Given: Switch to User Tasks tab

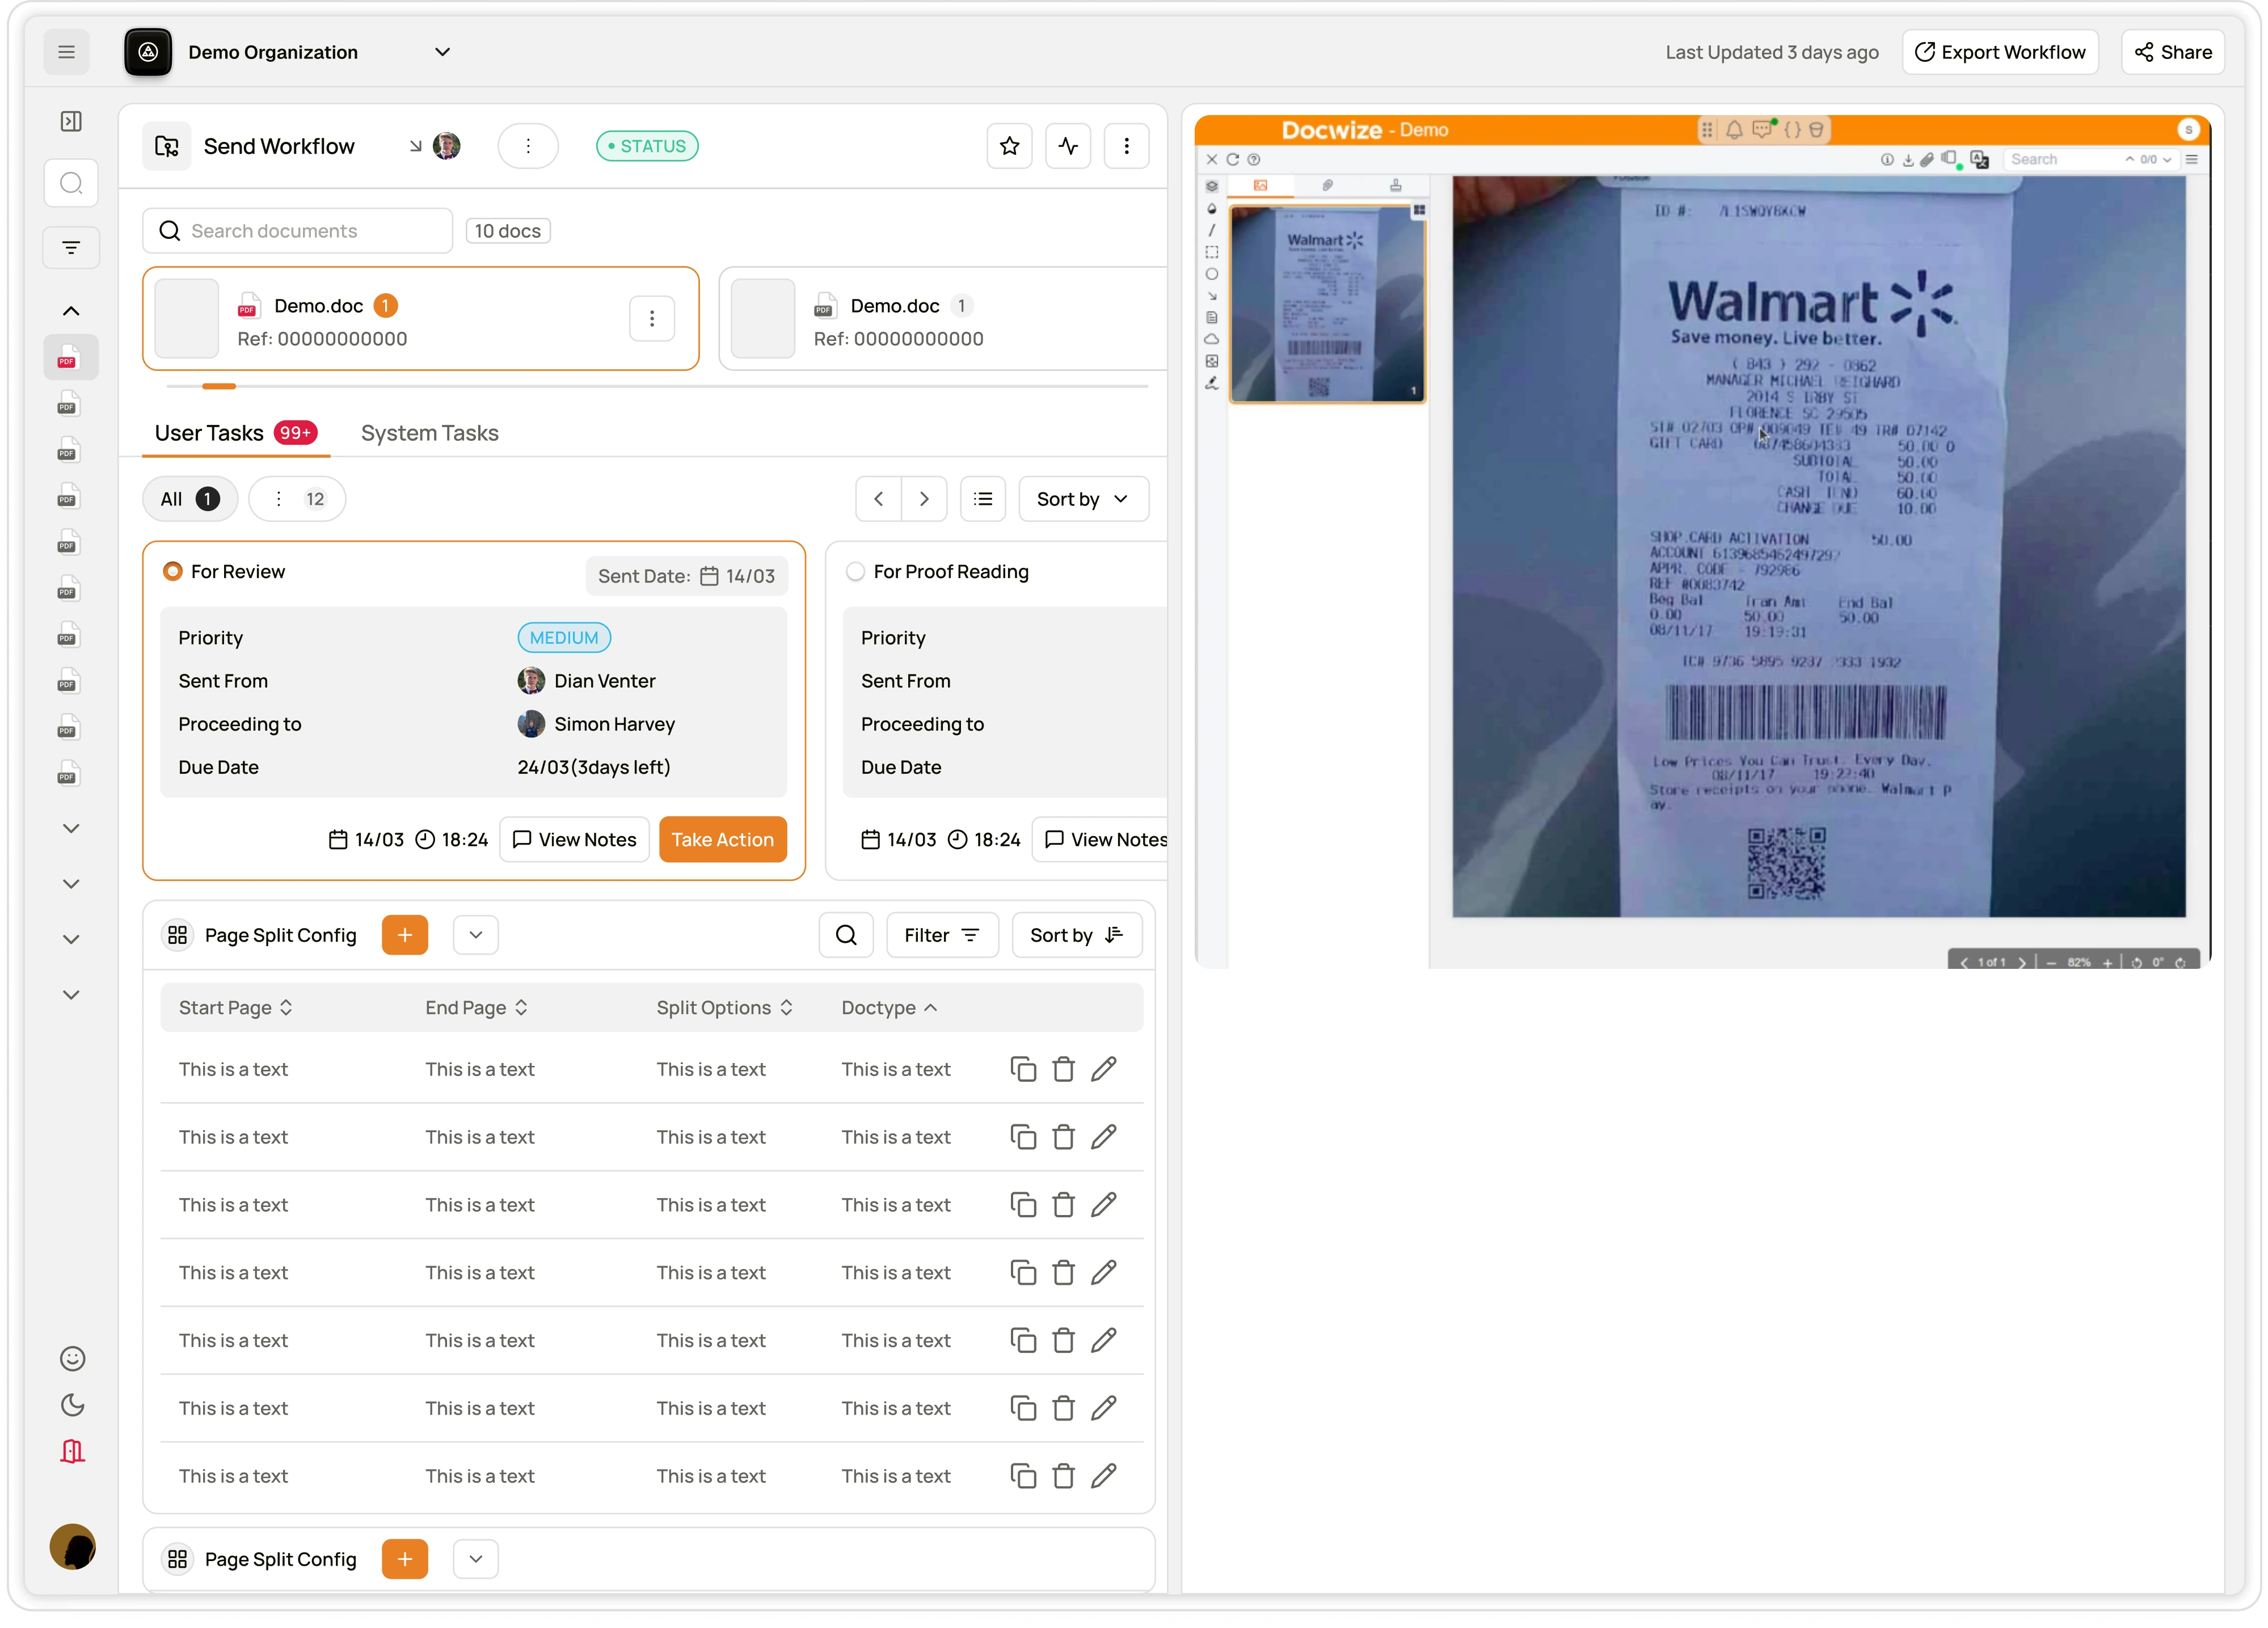Looking at the screenshot, I should [235, 433].
